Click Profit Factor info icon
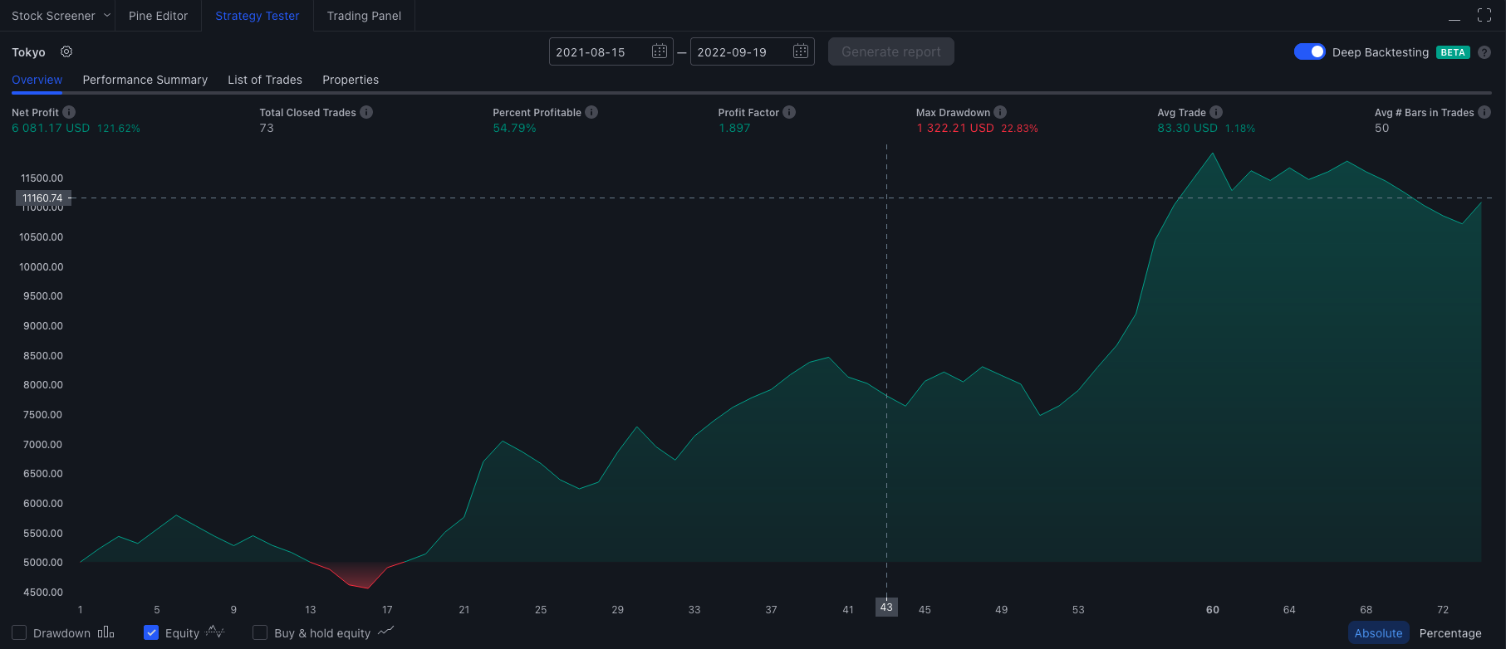This screenshot has width=1506, height=649. pyautogui.click(x=789, y=112)
